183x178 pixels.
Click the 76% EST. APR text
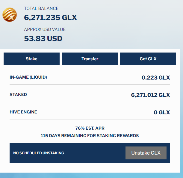pyautogui.click(x=90, y=128)
